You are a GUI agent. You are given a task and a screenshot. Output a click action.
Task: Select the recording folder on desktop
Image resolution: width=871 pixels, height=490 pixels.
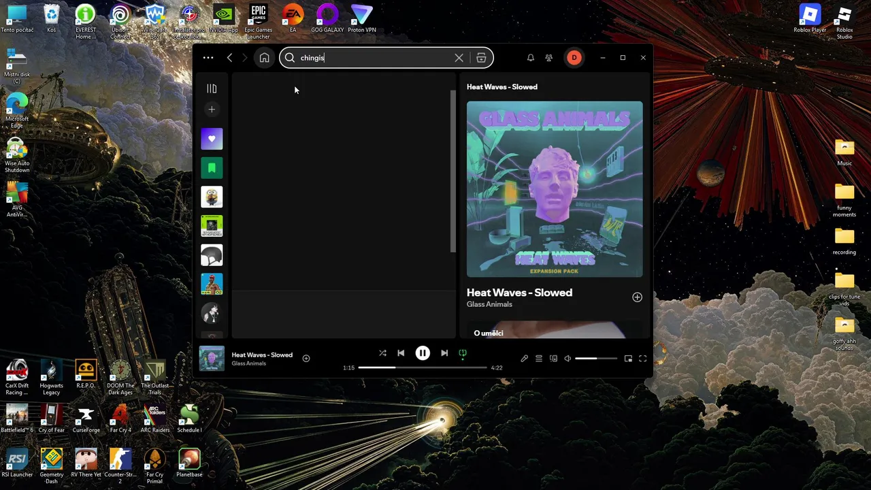pos(844,242)
